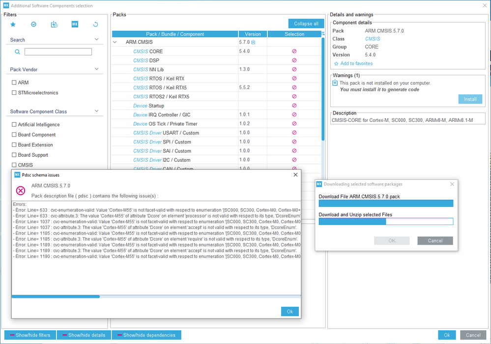This screenshot has height=344, width=491.
Task: Click selection icon for RTOS / Keil RTX
Action: [294, 79]
